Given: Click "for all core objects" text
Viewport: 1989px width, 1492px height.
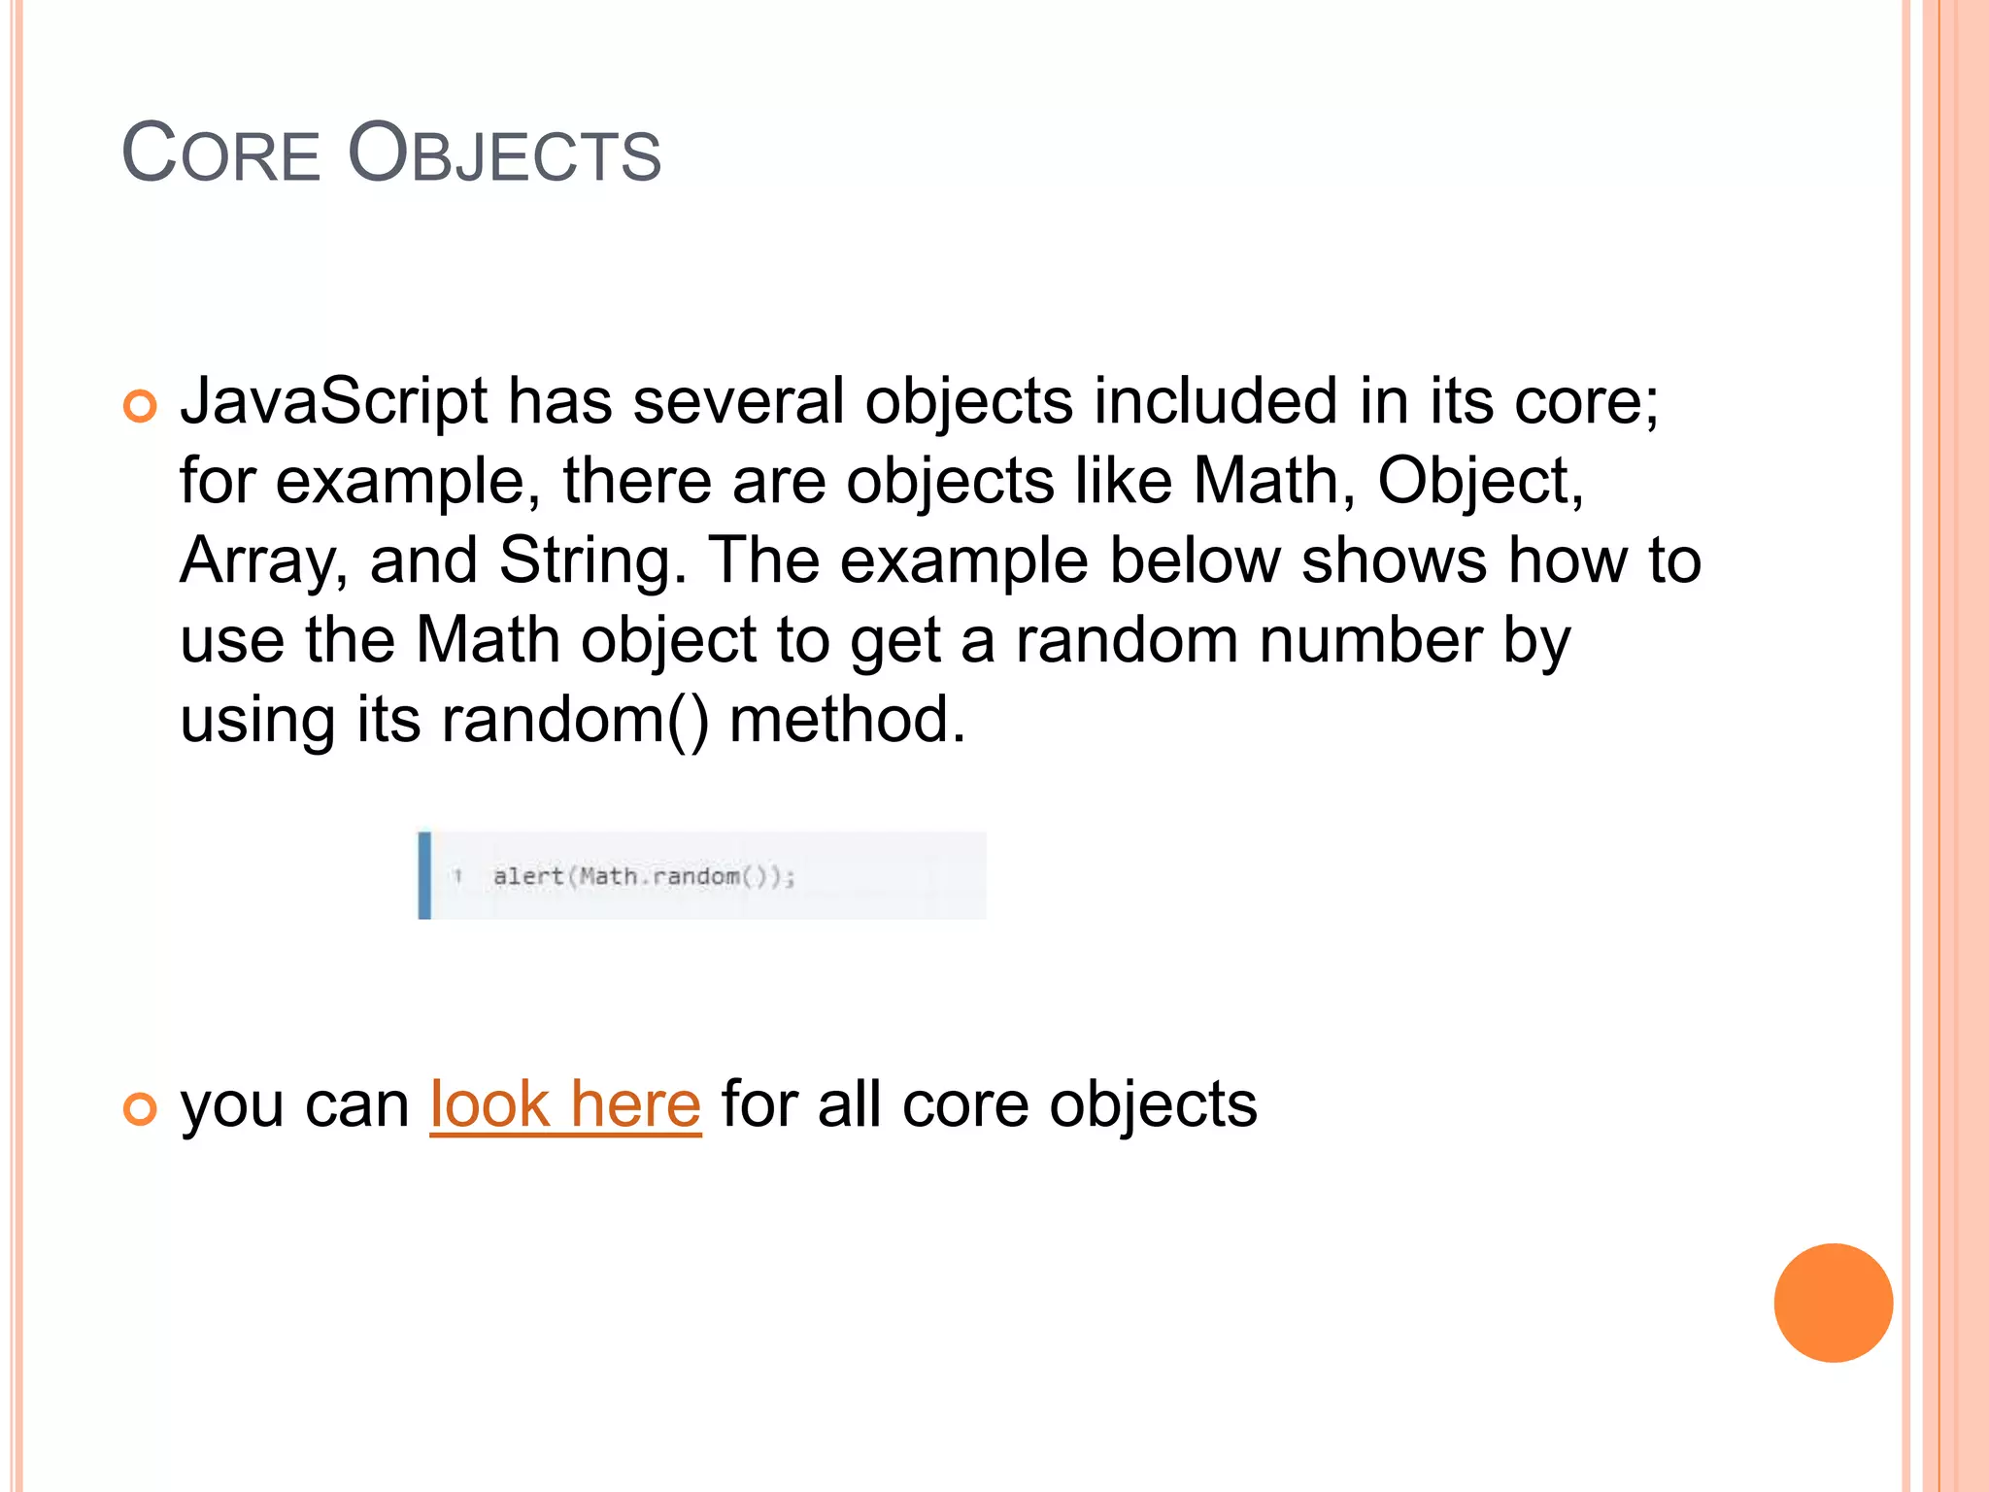Looking at the screenshot, I should coord(989,1105).
